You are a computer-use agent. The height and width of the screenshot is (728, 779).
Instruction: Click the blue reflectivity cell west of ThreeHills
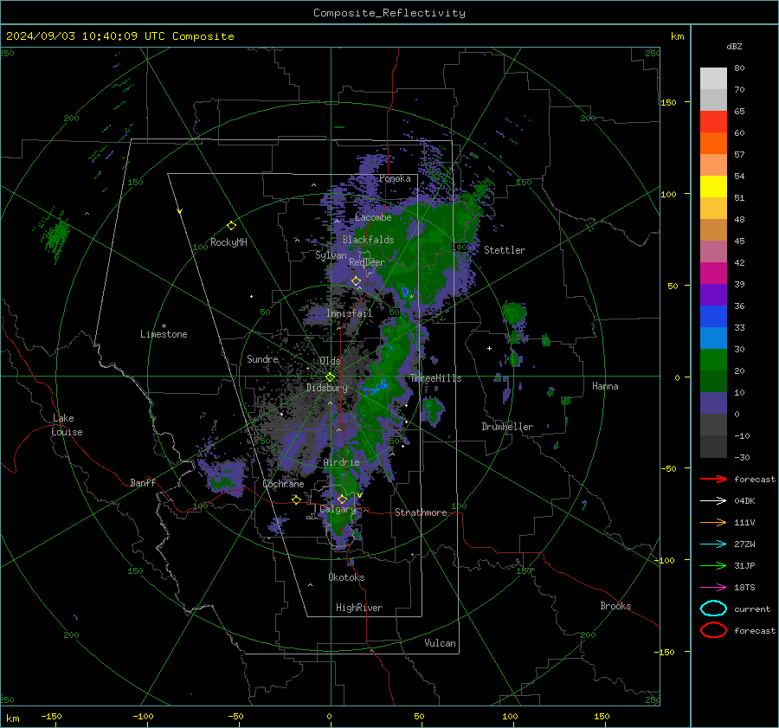coord(378,385)
